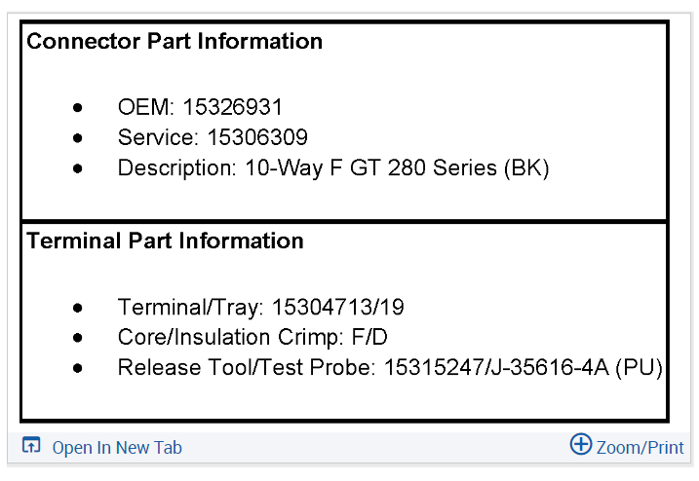
Task: Click the (BK) color code text
Action: coord(527,167)
